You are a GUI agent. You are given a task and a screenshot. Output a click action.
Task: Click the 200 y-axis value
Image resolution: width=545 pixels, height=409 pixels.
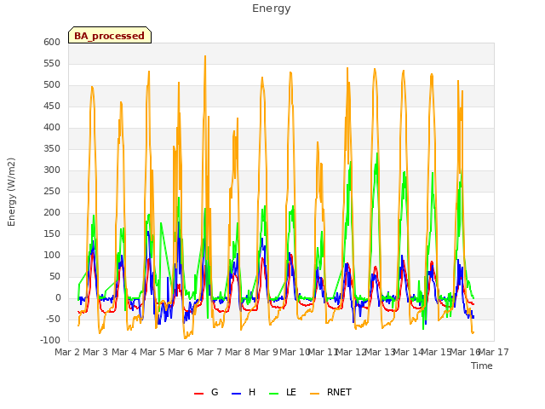(52, 213)
